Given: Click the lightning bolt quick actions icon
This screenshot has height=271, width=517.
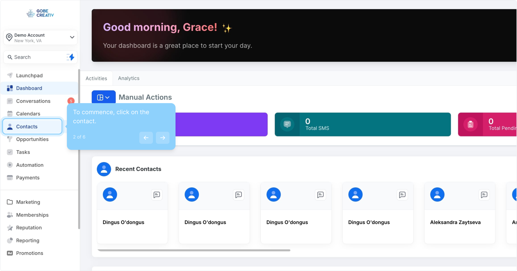Looking at the screenshot, I should coord(71,57).
